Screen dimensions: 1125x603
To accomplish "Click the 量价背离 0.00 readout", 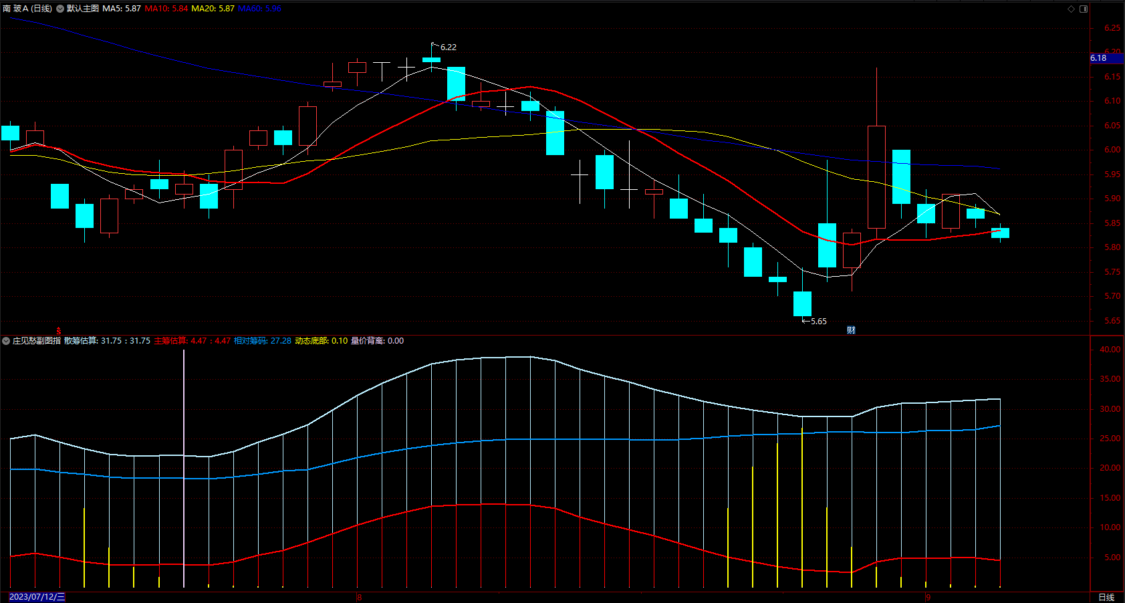I will pyautogui.click(x=377, y=341).
